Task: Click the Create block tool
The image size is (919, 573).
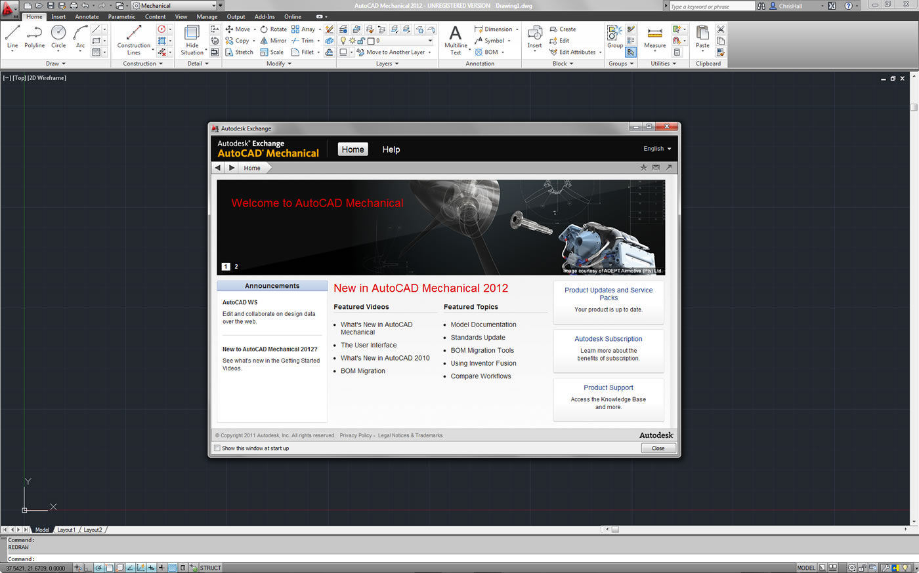Action: pyautogui.click(x=563, y=29)
